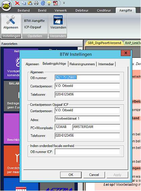Image resolution: width=141 pixels, height=191 pixels.
Task: Click the paste clipboard icon
Action: [30, 3]
